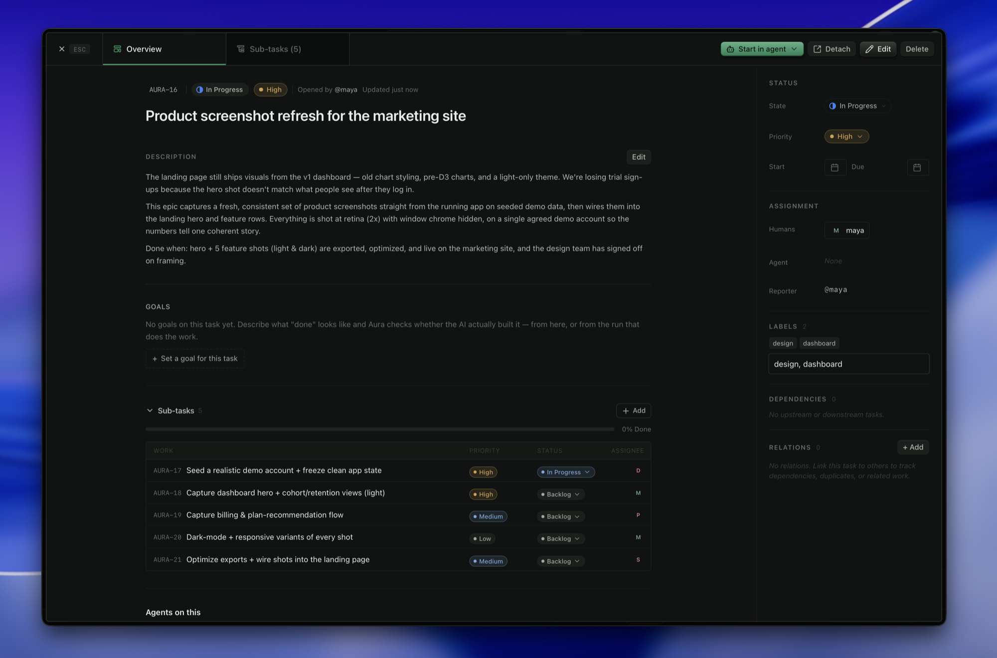Click assignee avatar M on AURA-20
Screen dimensions: 997x658
pyautogui.click(x=638, y=537)
